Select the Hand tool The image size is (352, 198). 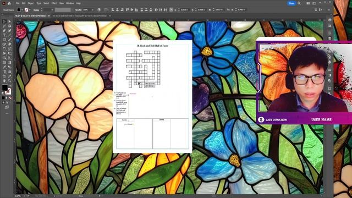click(4, 80)
